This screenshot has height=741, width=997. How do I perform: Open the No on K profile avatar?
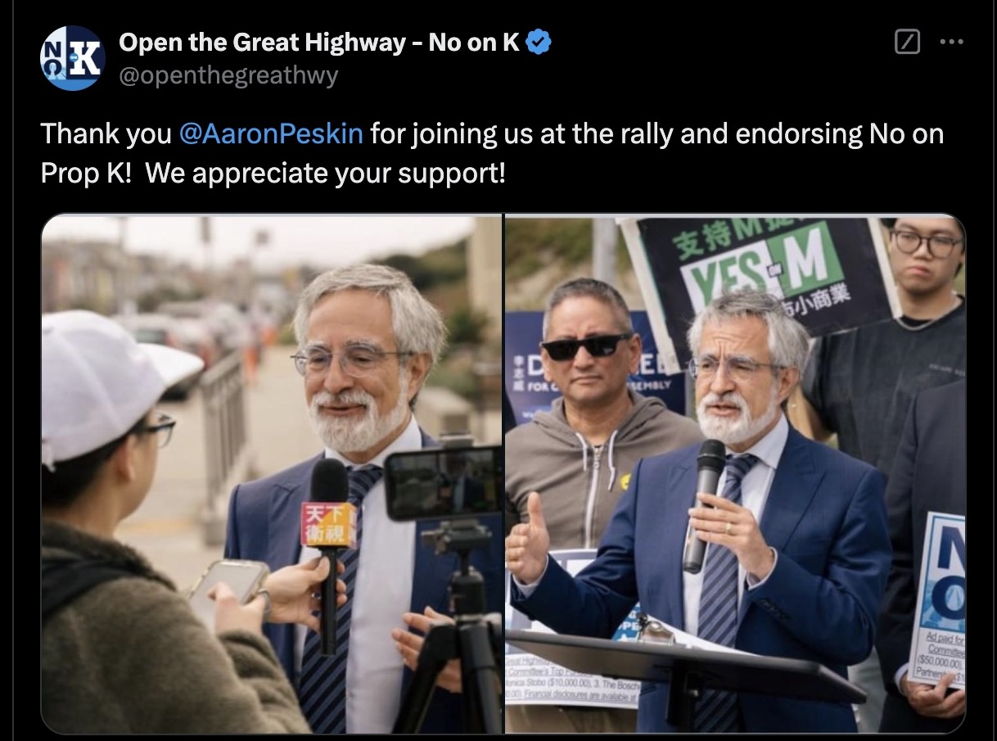[x=73, y=57]
